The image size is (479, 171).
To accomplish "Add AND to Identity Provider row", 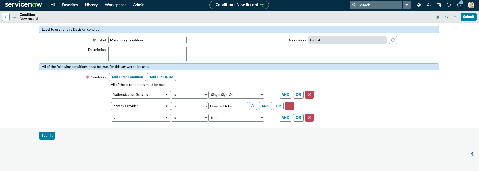I will [x=265, y=106].
